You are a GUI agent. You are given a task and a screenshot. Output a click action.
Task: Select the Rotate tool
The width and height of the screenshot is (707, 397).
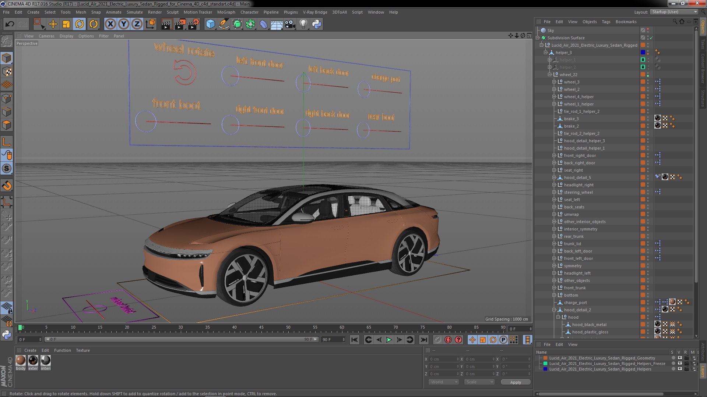tap(80, 24)
